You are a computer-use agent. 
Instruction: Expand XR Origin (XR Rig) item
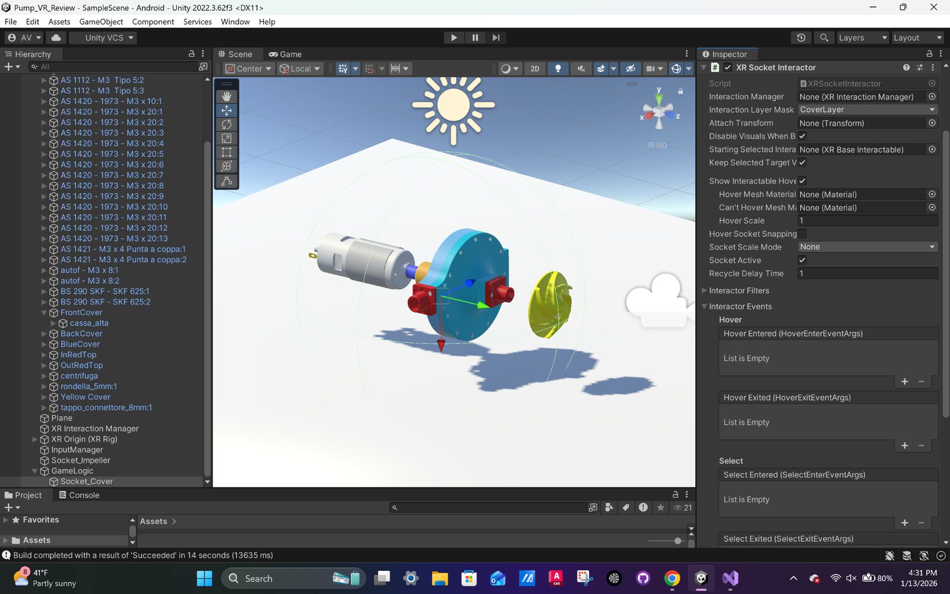(x=34, y=440)
